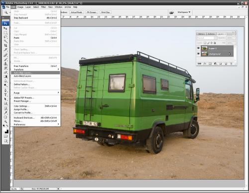
Task: Open the Opacity slider arrow
Action: click(x=234, y=38)
